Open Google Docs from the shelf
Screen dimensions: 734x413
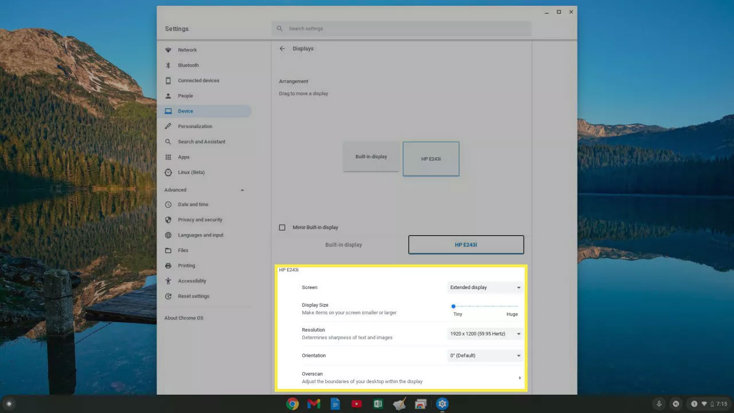point(335,404)
